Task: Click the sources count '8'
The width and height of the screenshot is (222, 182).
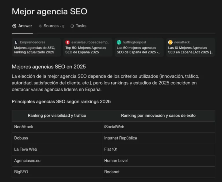Action: pyautogui.click(x=63, y=26)
